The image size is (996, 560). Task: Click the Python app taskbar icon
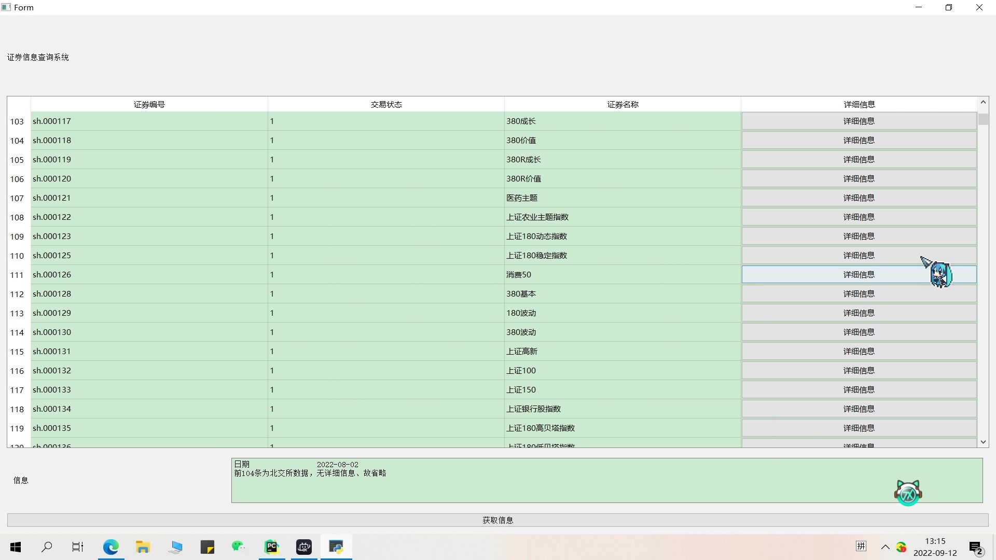[336, 547]
